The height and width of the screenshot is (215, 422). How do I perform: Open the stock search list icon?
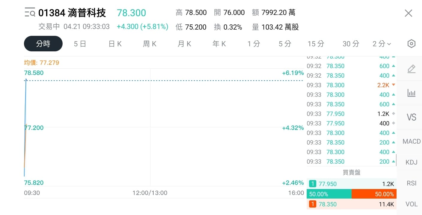[30, 13]
